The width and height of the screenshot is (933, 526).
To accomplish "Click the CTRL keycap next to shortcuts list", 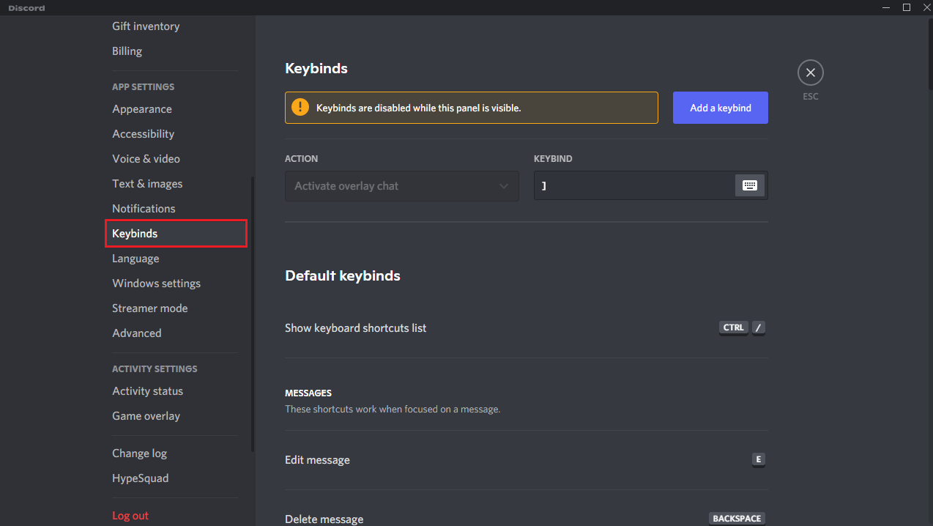I will 732,327.
